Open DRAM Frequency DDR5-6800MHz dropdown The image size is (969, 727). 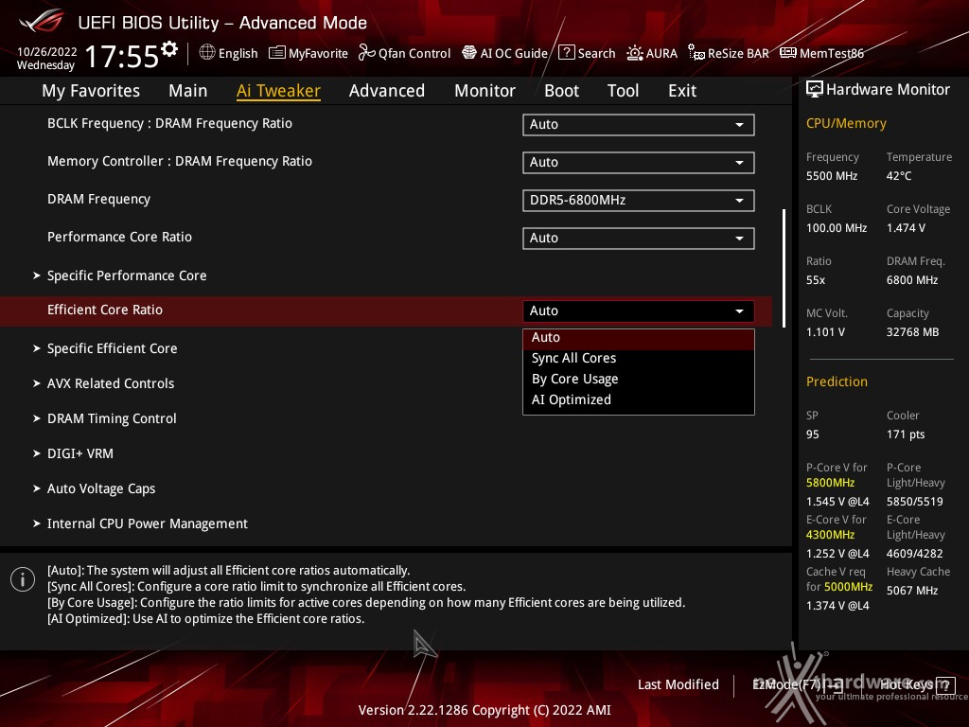click(x=639, y=201)
